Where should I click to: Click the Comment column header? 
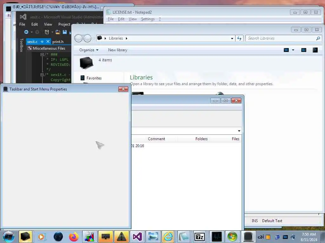pos(156,139)
